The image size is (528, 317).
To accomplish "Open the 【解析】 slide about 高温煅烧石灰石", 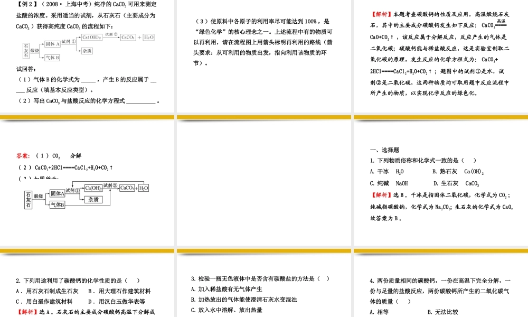I will (441, 56).
